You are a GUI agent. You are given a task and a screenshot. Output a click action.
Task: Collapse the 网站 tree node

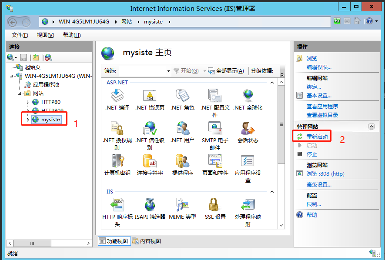point(20,93)
